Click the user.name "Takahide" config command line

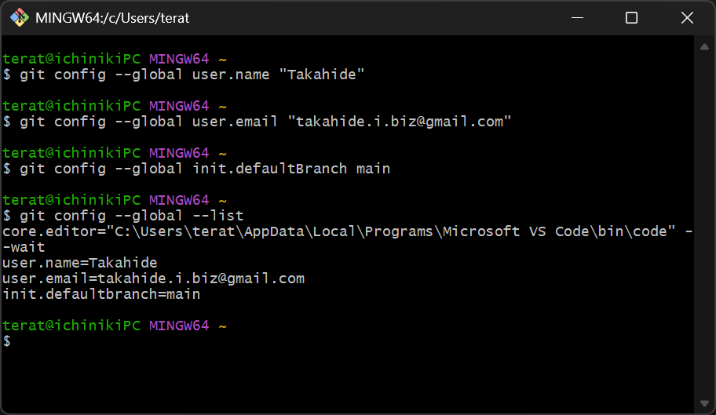184,75
